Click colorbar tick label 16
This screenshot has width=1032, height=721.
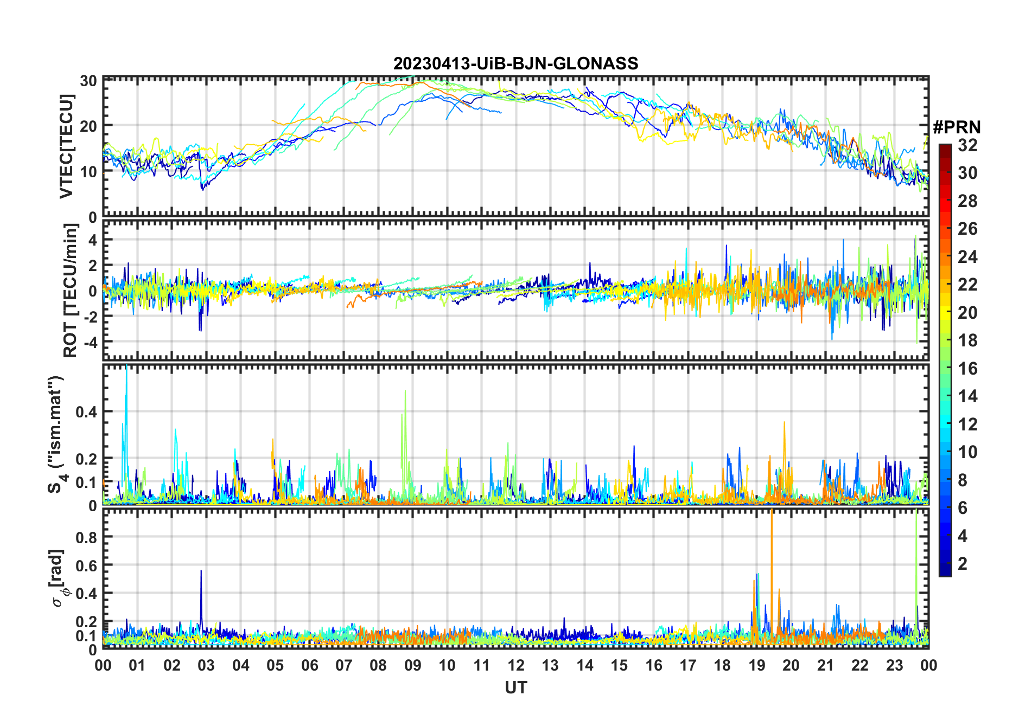pyautogui.click(x=967, y=369)
